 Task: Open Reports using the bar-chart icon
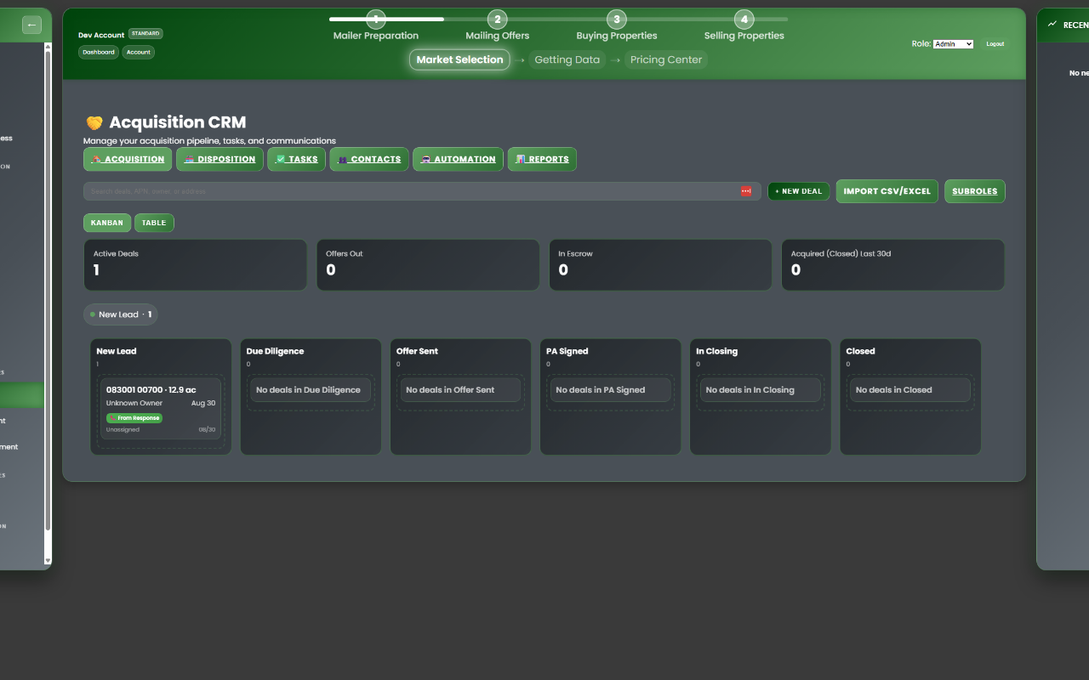click(x=519, y=159)
